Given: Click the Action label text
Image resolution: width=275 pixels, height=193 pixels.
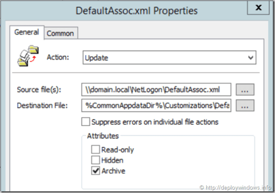Looking at the screenshot, I should click(x=57, y=57).
